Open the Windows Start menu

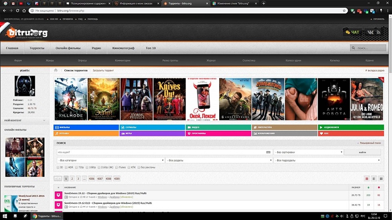tap(5, 216)
